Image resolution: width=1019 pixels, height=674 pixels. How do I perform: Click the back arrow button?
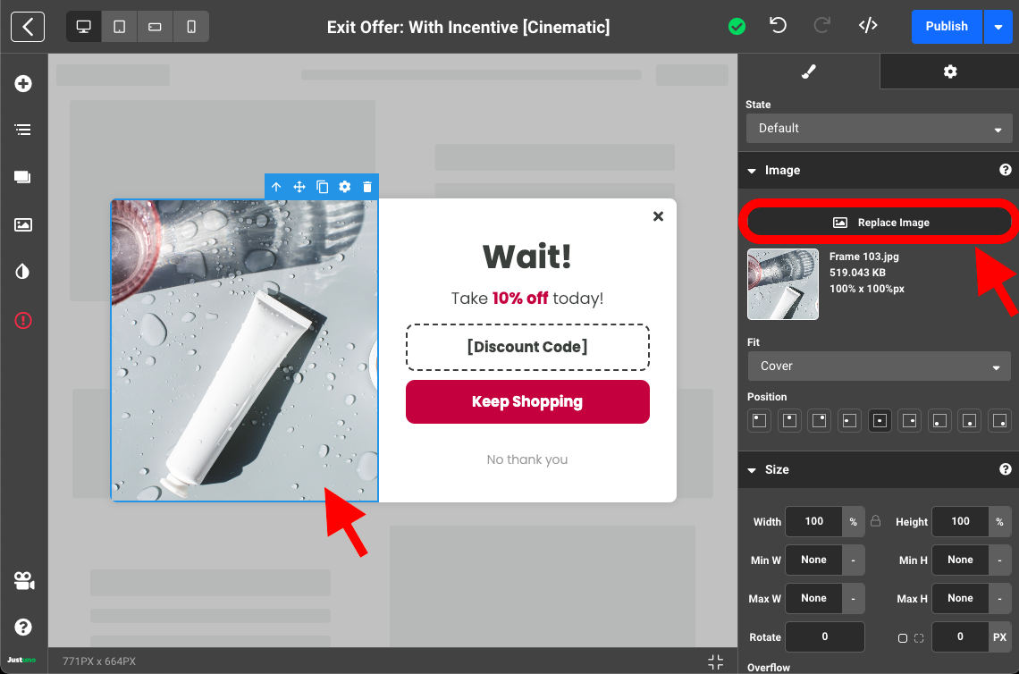28,27
